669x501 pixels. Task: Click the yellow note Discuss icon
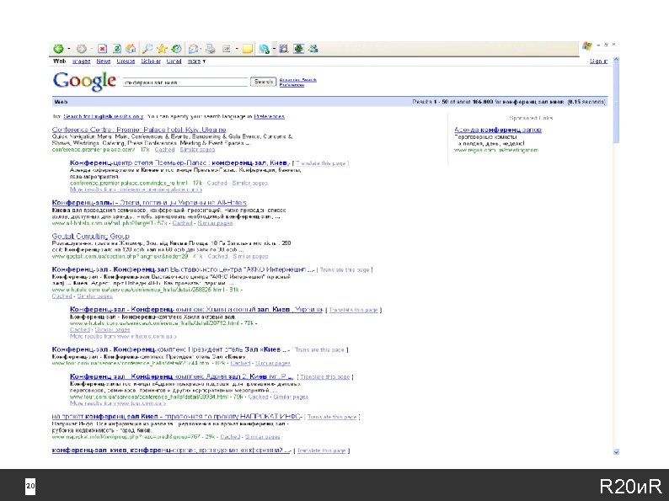click(x=248, y=49)
